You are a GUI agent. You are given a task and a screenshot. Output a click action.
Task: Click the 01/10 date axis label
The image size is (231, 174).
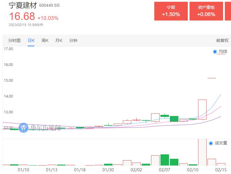(24, 170)
